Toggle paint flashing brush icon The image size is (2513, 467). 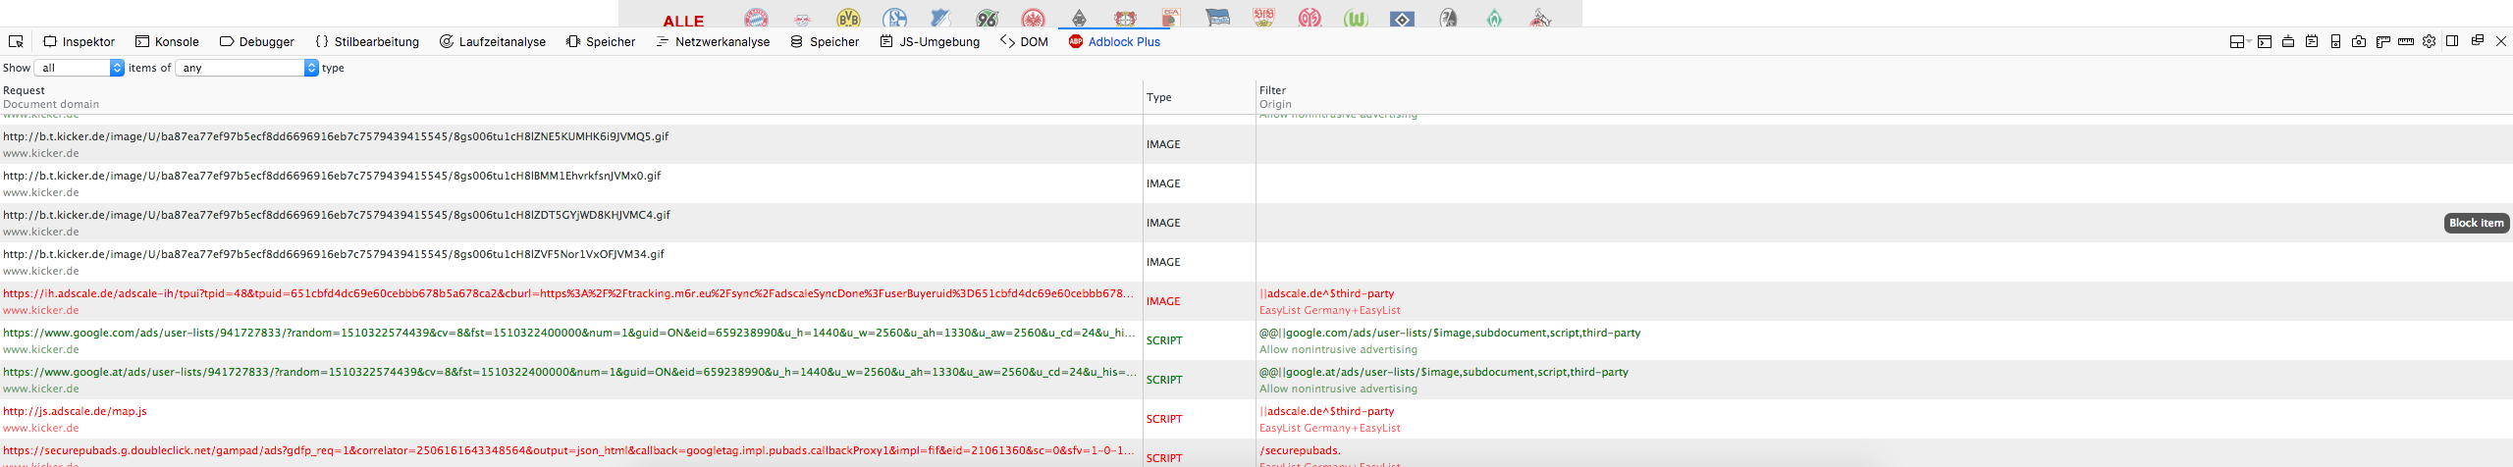[2288, 41]
